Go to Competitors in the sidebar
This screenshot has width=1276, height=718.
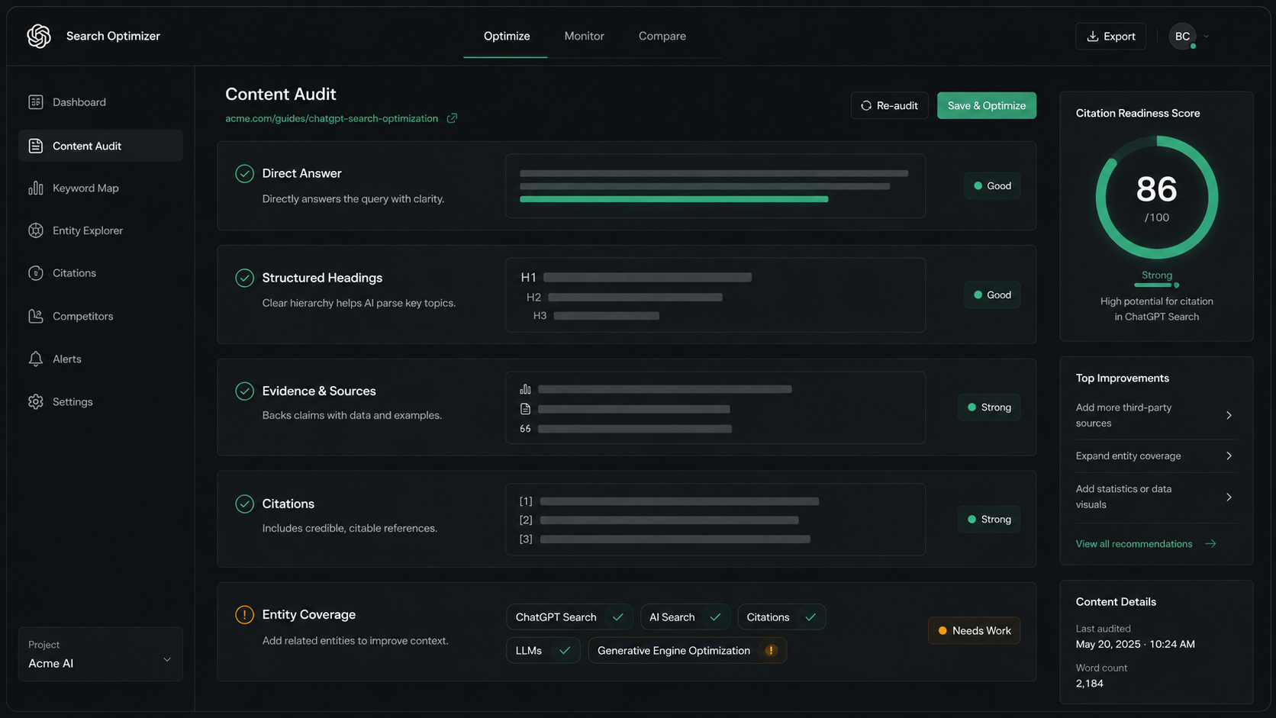(101, 316)
